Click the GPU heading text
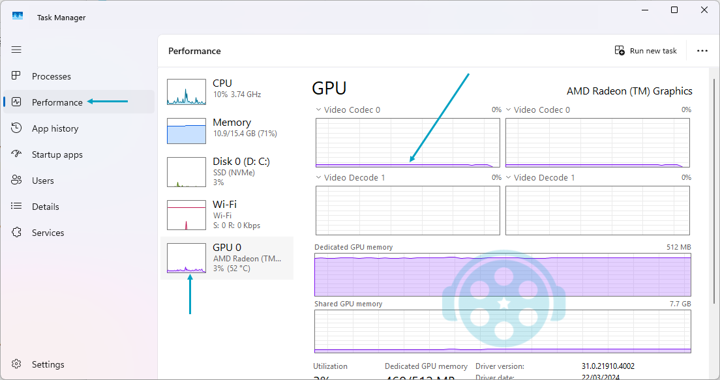This screenshot has width=720, height=380. (x=329, y=88)
